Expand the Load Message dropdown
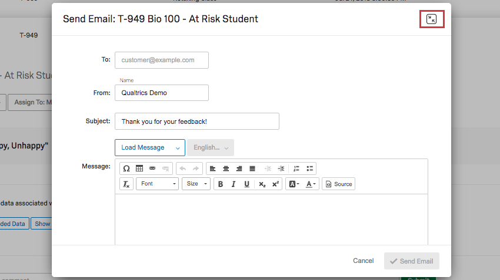The width and height of the screenshot is (500, 280). pos(149,147)
